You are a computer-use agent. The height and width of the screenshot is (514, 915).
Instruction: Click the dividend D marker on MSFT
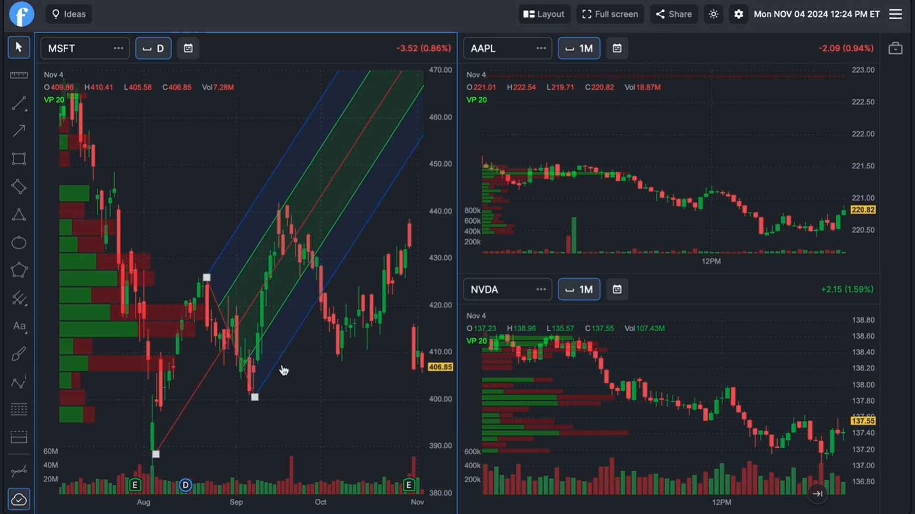click(x=185, y=485)
